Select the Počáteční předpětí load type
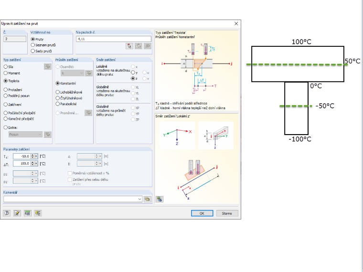 click(x=6, y=113)
